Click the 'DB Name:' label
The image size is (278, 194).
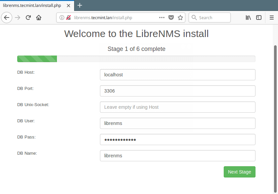27,153
